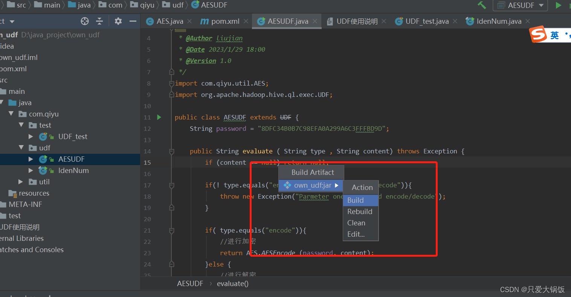Select IdenNum in project tree
The height and width of the screenshot is (297, 571).
73,170
